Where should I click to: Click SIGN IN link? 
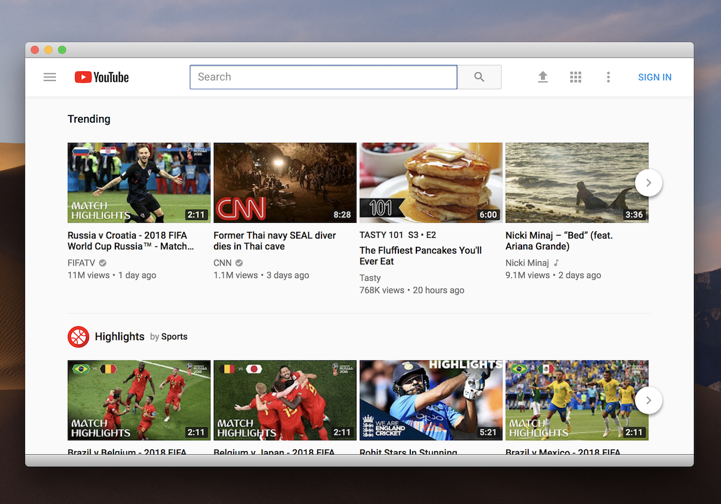655,77
